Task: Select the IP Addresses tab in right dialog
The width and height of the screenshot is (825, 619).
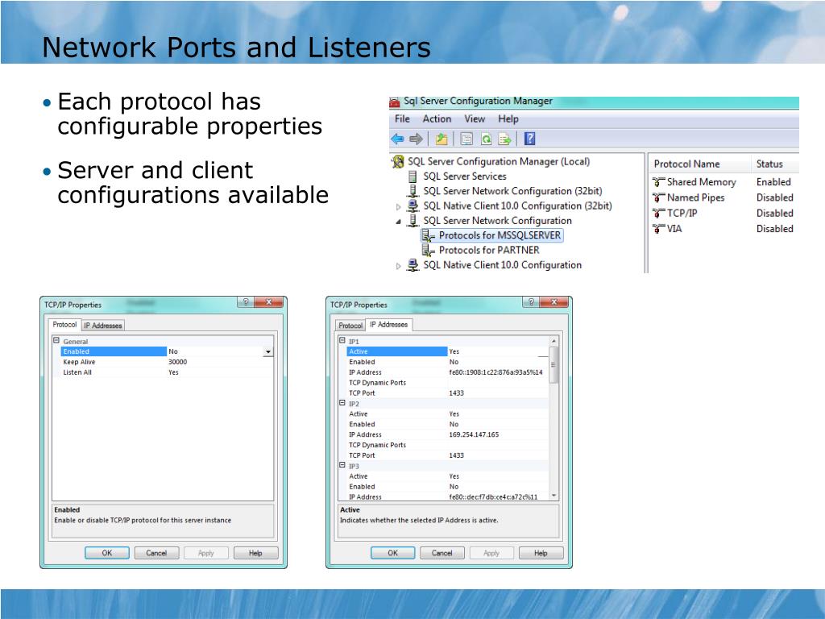Action: 388,324
